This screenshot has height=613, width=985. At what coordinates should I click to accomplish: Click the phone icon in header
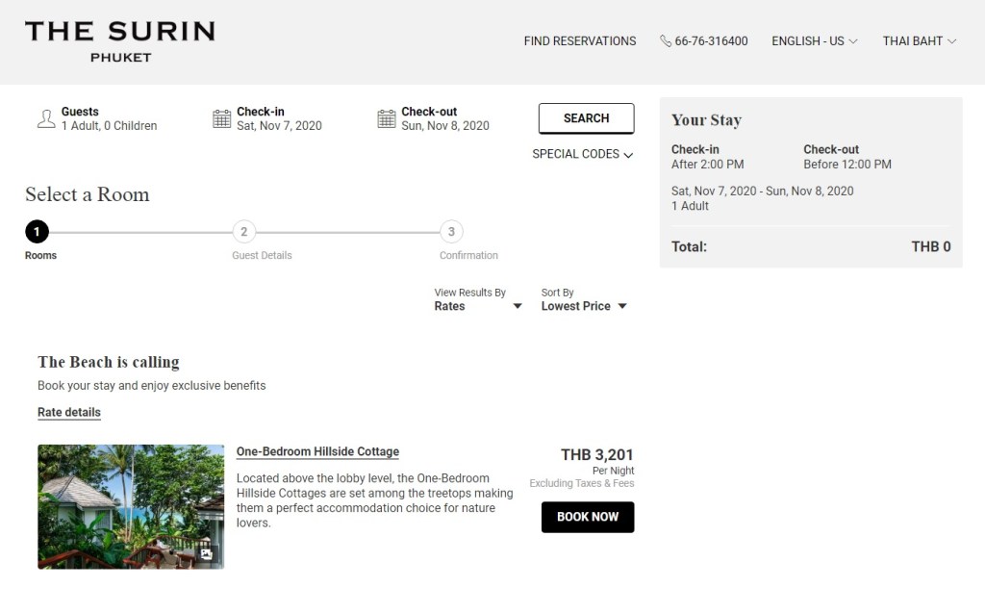coord(666,41)
